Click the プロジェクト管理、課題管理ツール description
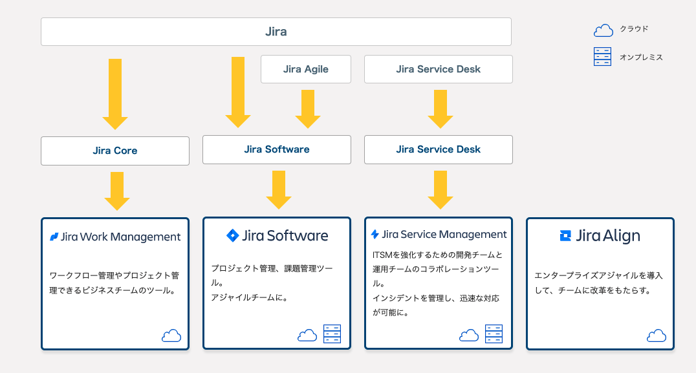 pos(272,275)
